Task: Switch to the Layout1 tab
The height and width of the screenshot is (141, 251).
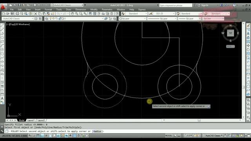Action: [x=31, y=120]
